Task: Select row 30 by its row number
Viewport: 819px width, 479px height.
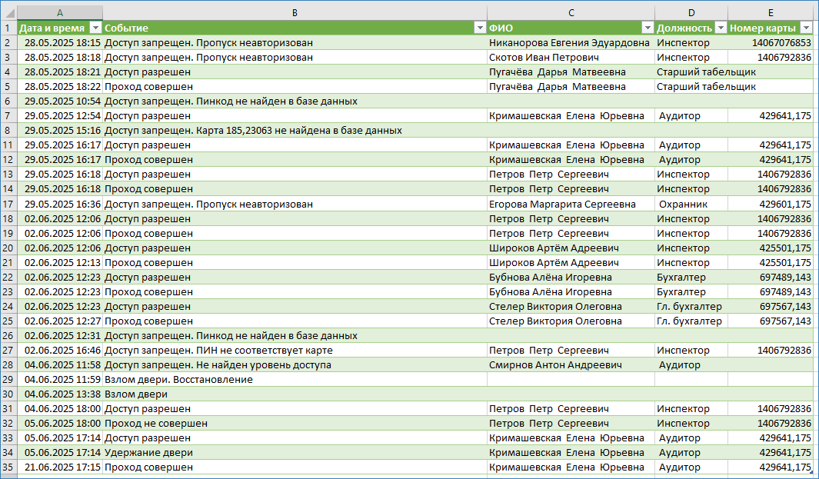Action: [8, 394]
